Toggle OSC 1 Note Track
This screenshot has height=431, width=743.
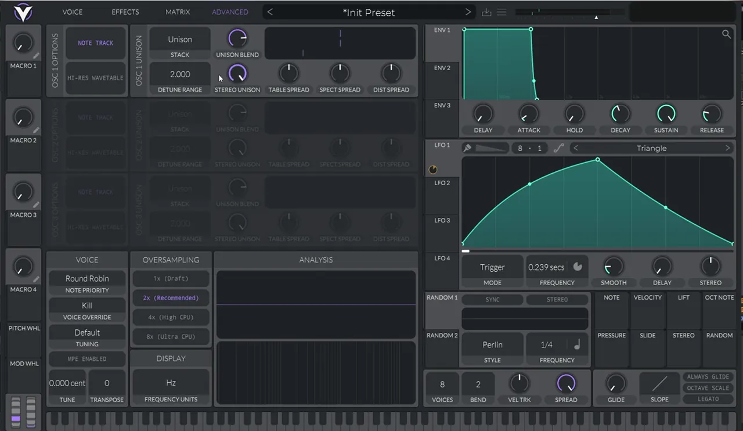tap(96, 43)
